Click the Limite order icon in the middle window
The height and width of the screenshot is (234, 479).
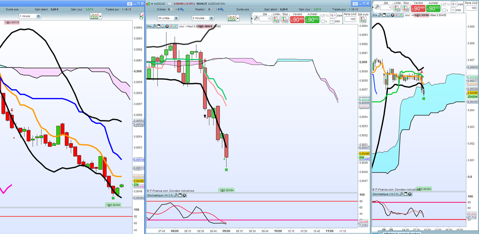pos(276,19)
